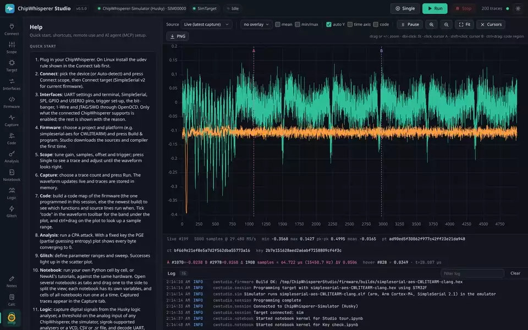The image size is (528, 330).
Task: Select the Help sidebar icon
Action: click(12, 318)
